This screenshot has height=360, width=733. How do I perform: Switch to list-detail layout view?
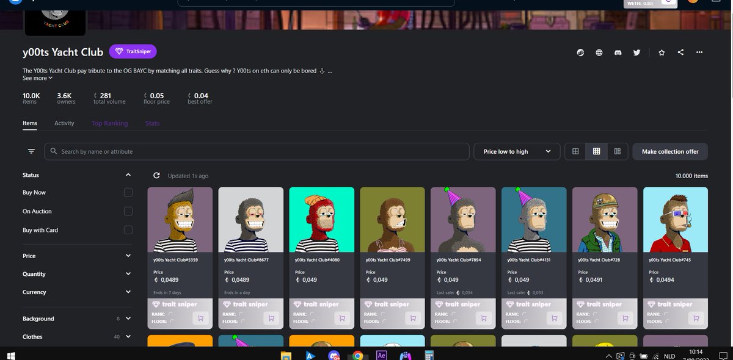click(x=618, y=151)
